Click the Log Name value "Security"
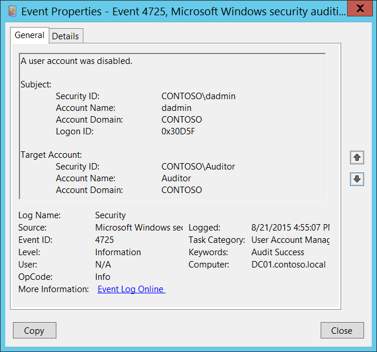 click(x=110, y=215)
